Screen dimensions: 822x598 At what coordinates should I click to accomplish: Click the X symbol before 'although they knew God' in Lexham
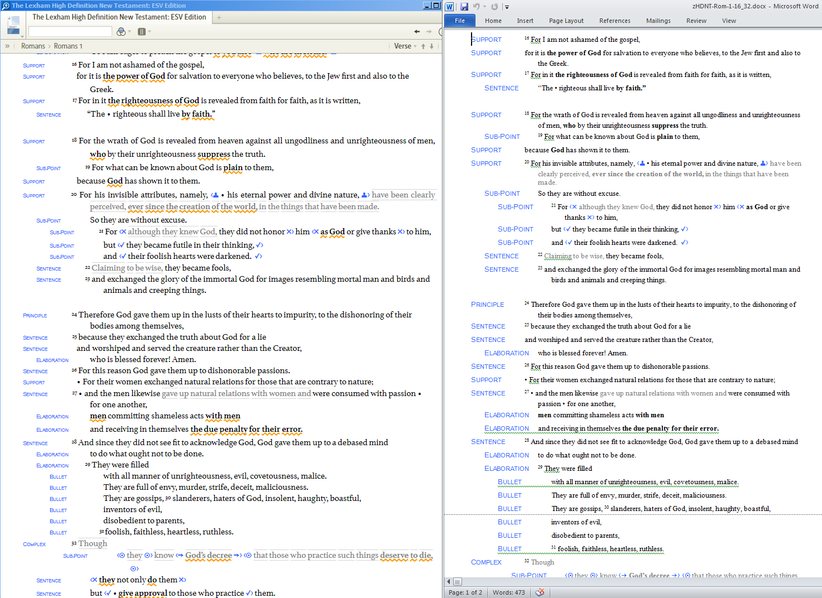point(123,232)
